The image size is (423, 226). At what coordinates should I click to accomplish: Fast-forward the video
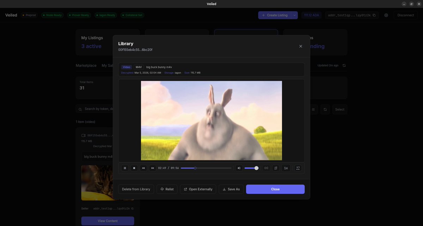pyautogui.click(x=153, y=168)
